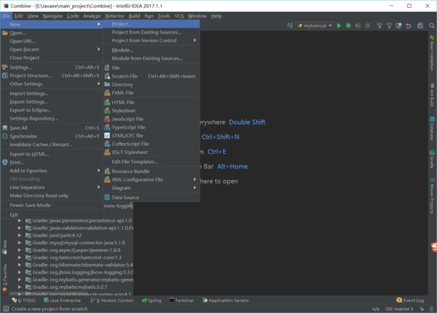
Task: Open Project Structure... from File menu
Action: coord(52,76)
